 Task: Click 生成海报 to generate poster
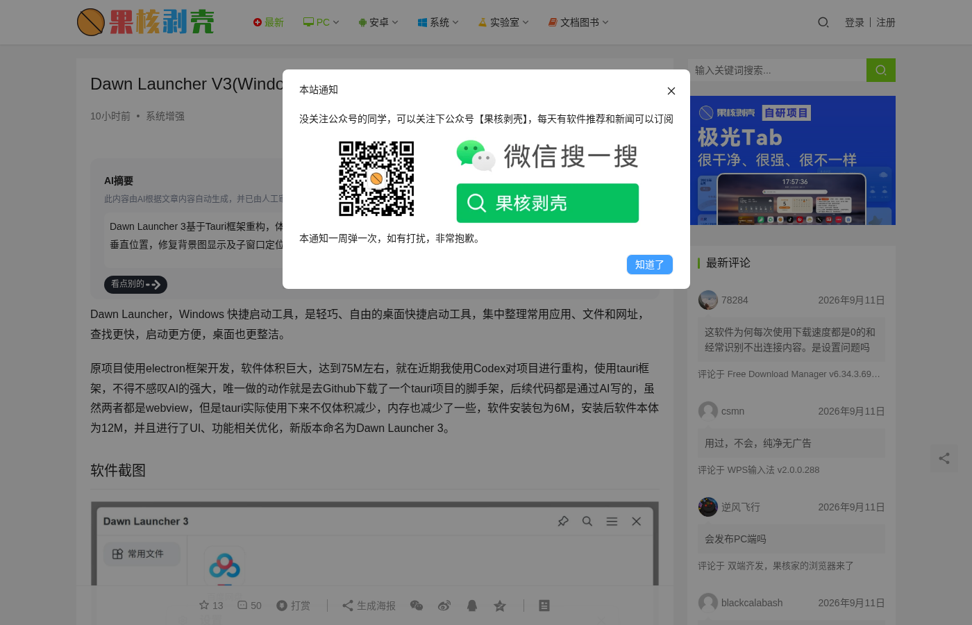pos(369,606)
